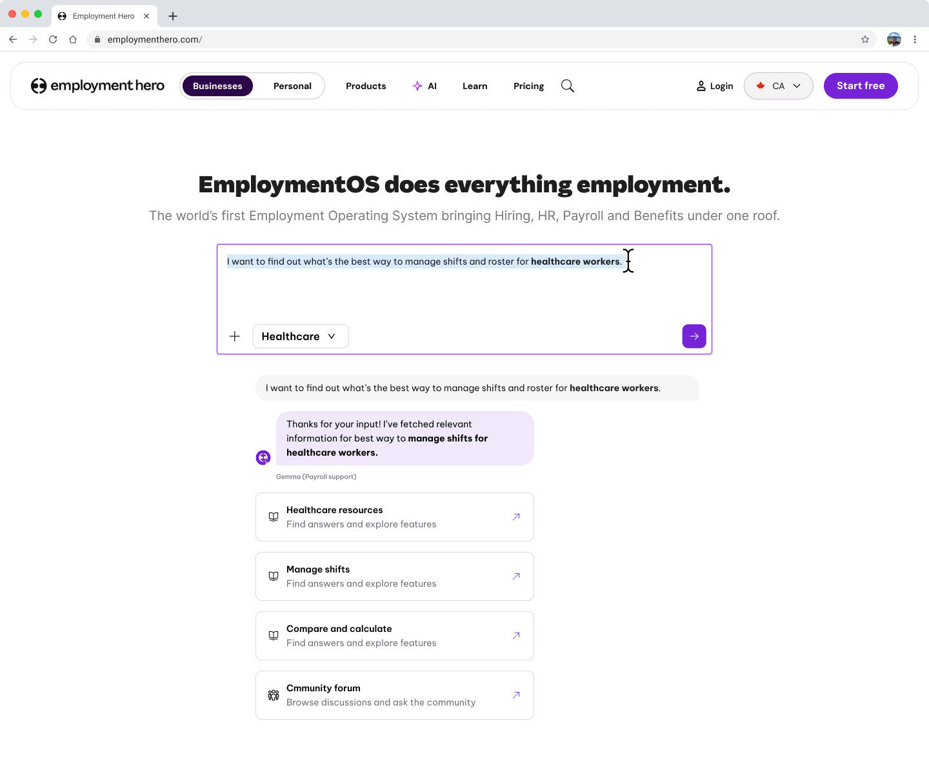This screenshot has width=929, height=761.
Task: Click the Login user icon
Action: coord(701,86)
